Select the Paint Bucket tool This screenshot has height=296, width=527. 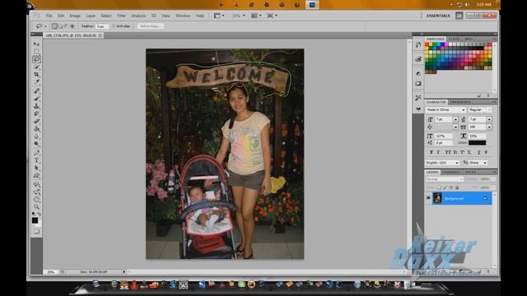pos(36,129)
